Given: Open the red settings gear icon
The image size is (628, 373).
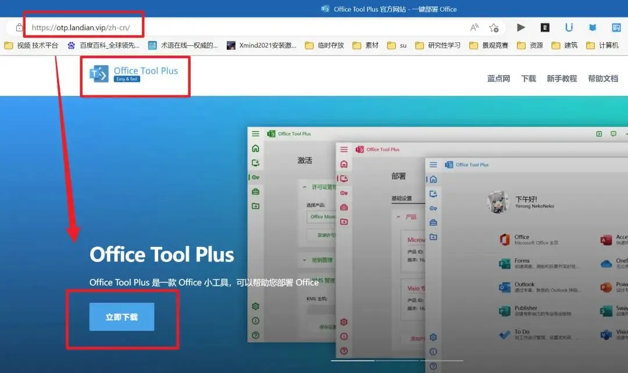Looking at the screenshot, I should pyautogui.click(x=344, y=322).
